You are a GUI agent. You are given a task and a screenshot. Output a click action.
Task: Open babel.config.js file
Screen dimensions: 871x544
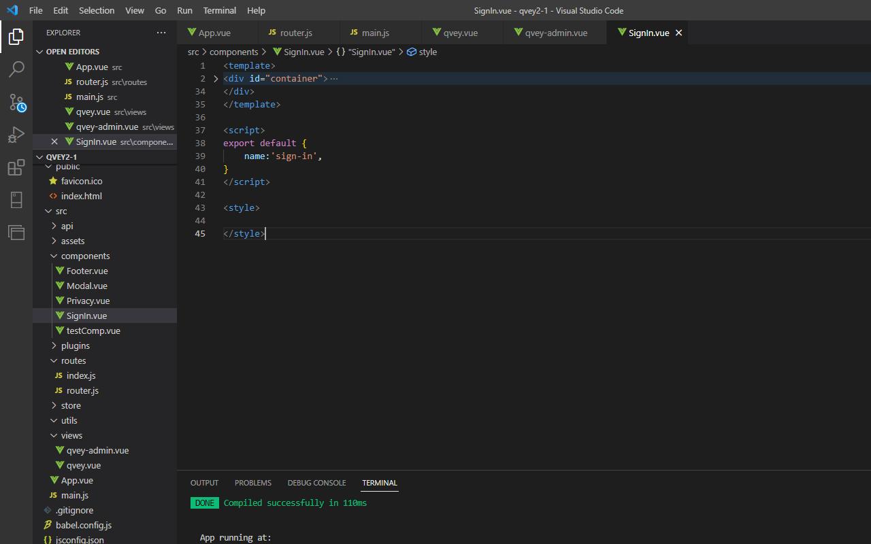click(105, 525)
